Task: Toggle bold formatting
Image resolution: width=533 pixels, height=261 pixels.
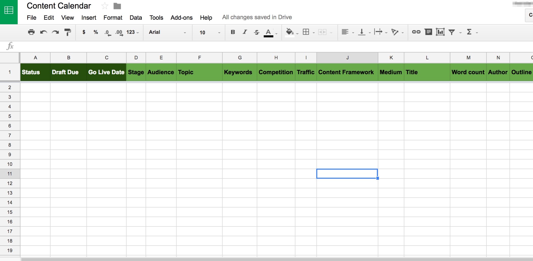Action: click(x=233, y=32)
